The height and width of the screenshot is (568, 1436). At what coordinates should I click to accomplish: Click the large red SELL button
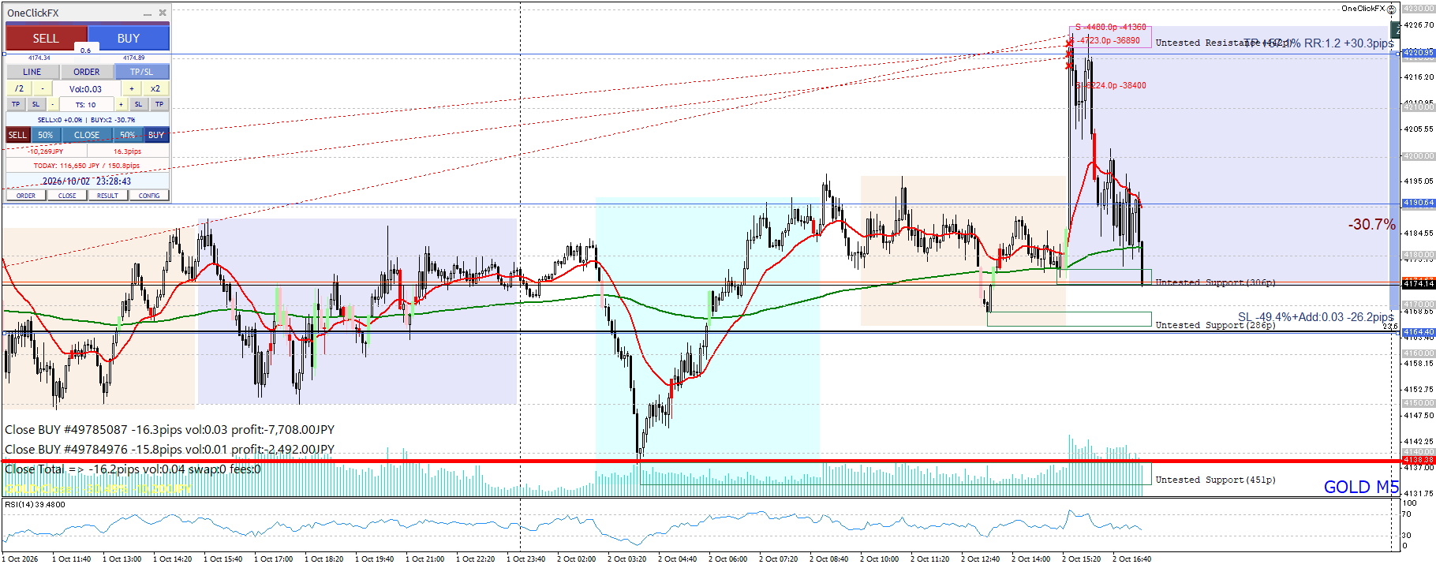click(x=46, y=38)
